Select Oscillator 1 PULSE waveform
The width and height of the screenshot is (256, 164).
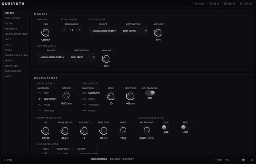pos(44,105)
